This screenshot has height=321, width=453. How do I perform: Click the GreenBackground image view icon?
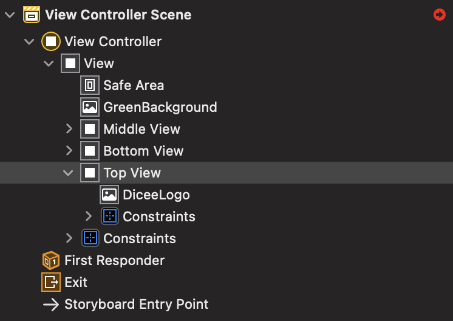pyautogui.click(x=90, y=107)
